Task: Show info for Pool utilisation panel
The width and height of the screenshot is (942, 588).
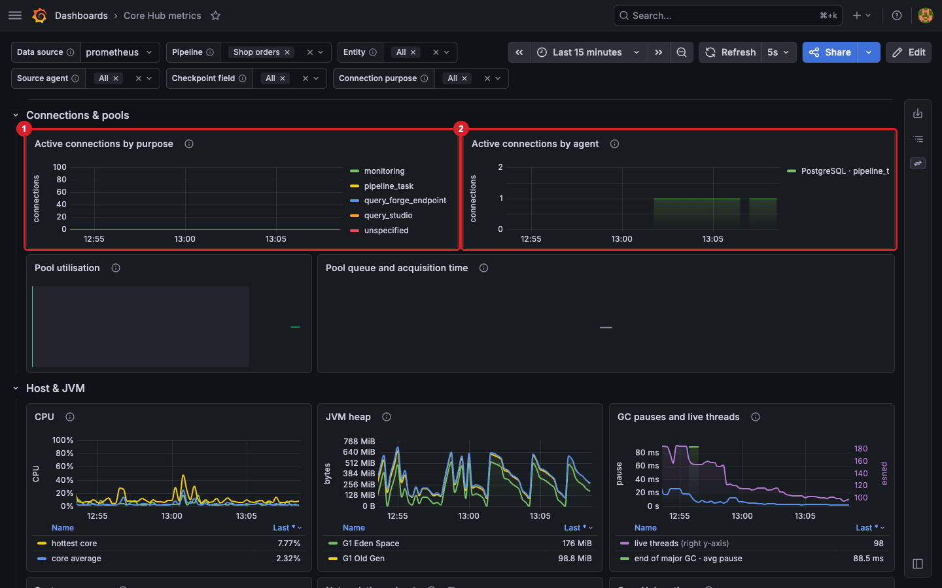Action: pos(116,268)
